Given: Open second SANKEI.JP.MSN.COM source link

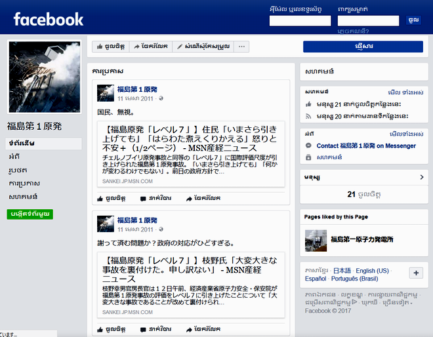Looking at the screenshot, I should click(127, 312).
